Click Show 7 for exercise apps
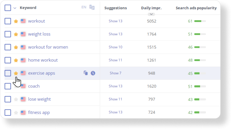This screenshot has height=130, width=232. (115, 73)
